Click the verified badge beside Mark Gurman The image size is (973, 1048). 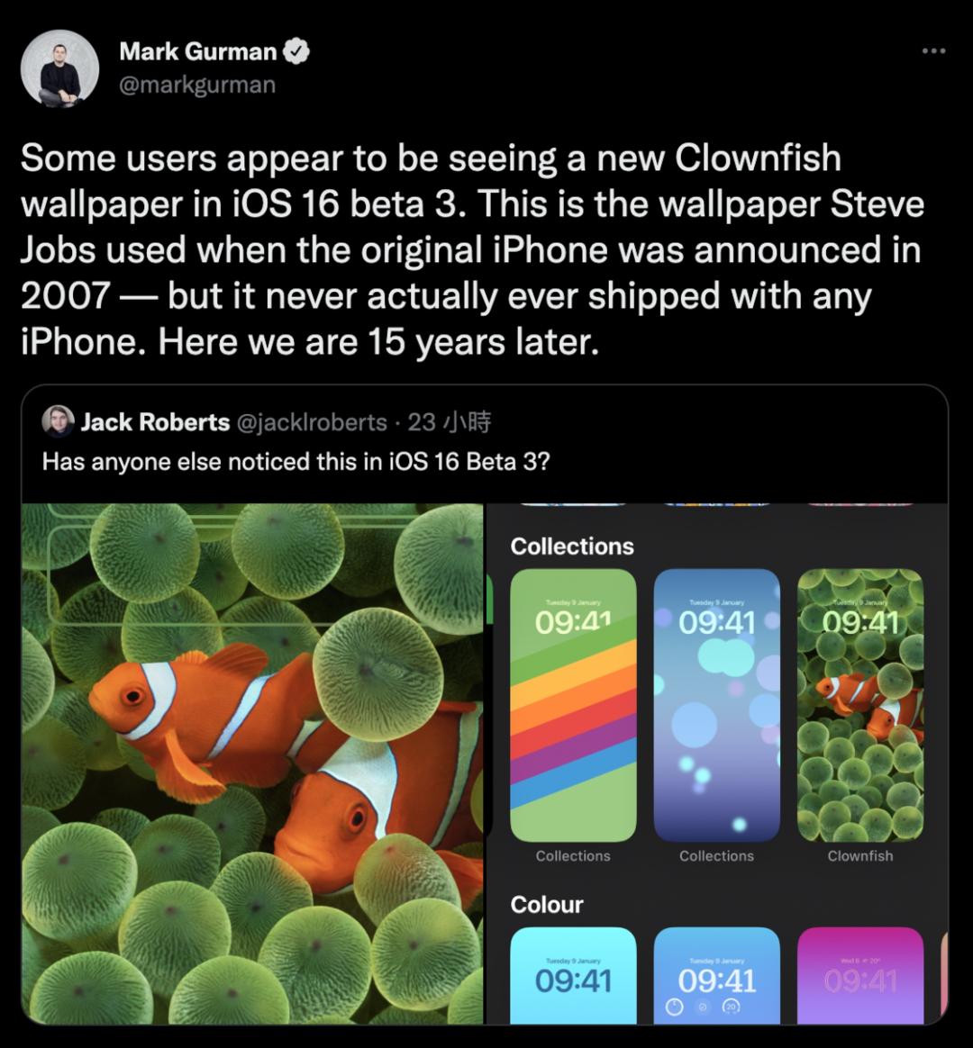click(296, 51)
